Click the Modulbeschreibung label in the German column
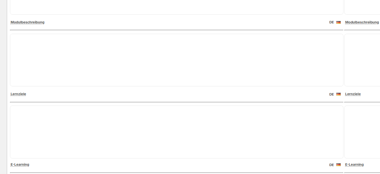380x174 pixels. point(27,22)
